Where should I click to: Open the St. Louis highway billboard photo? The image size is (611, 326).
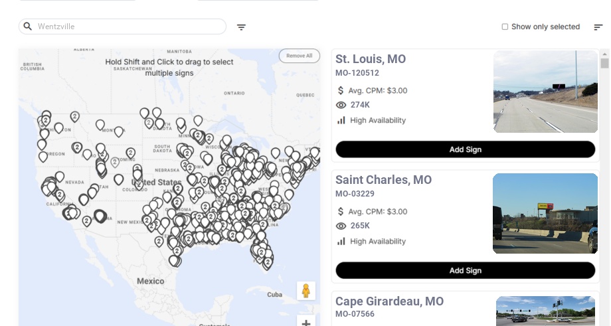[x=545, y=92]
